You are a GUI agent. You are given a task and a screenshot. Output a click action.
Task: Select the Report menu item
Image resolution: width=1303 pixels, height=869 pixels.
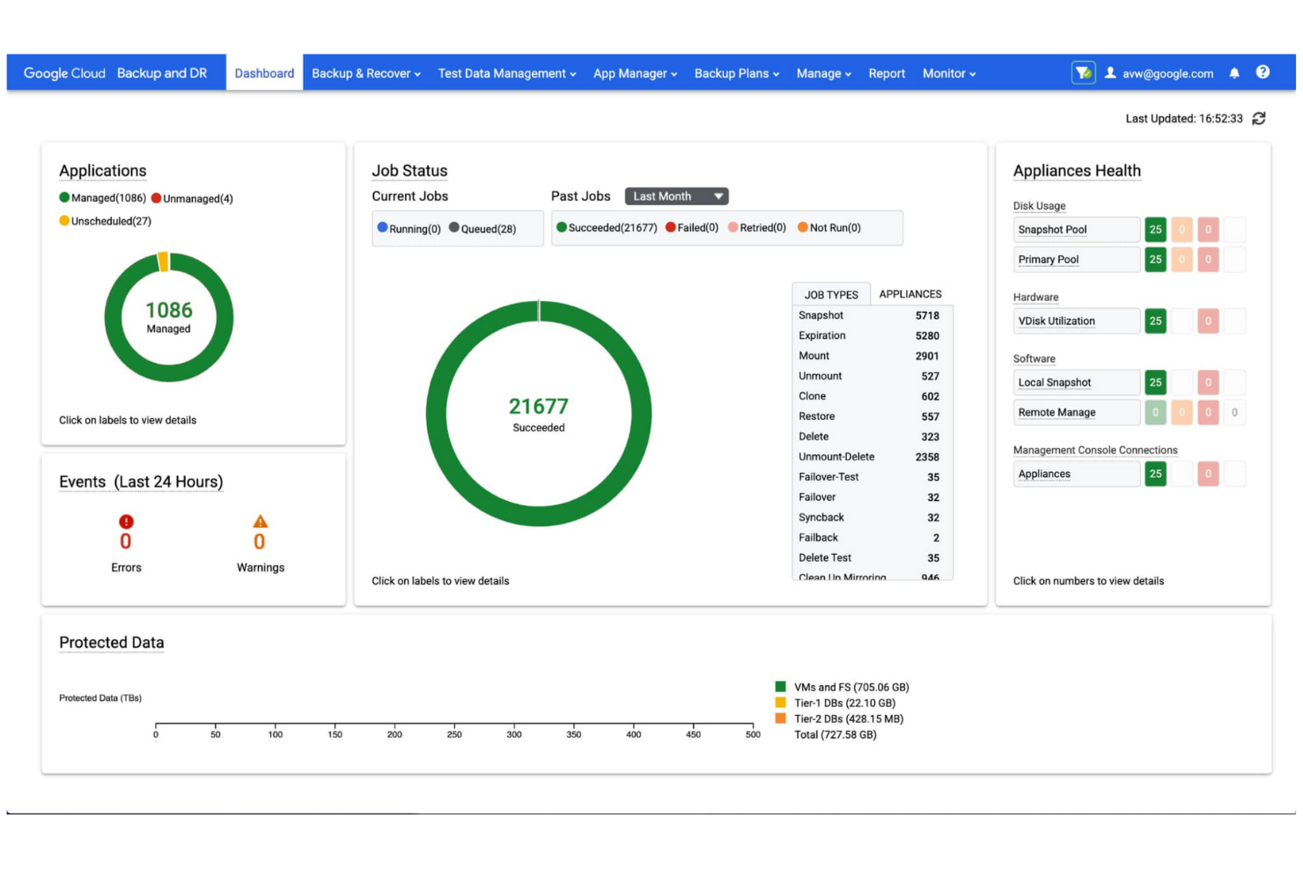tap(887, 73)
